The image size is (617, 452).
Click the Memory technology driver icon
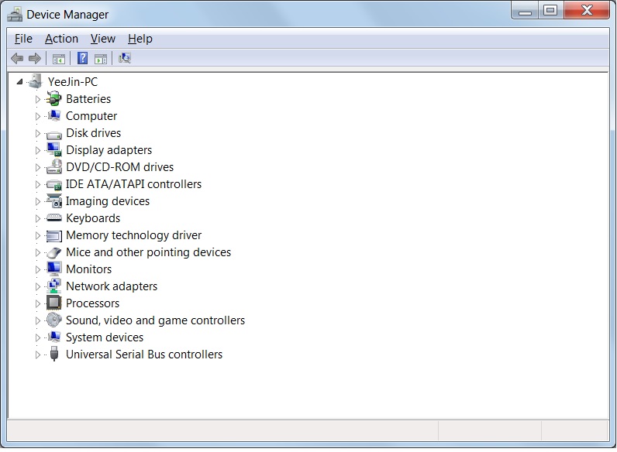54,236
